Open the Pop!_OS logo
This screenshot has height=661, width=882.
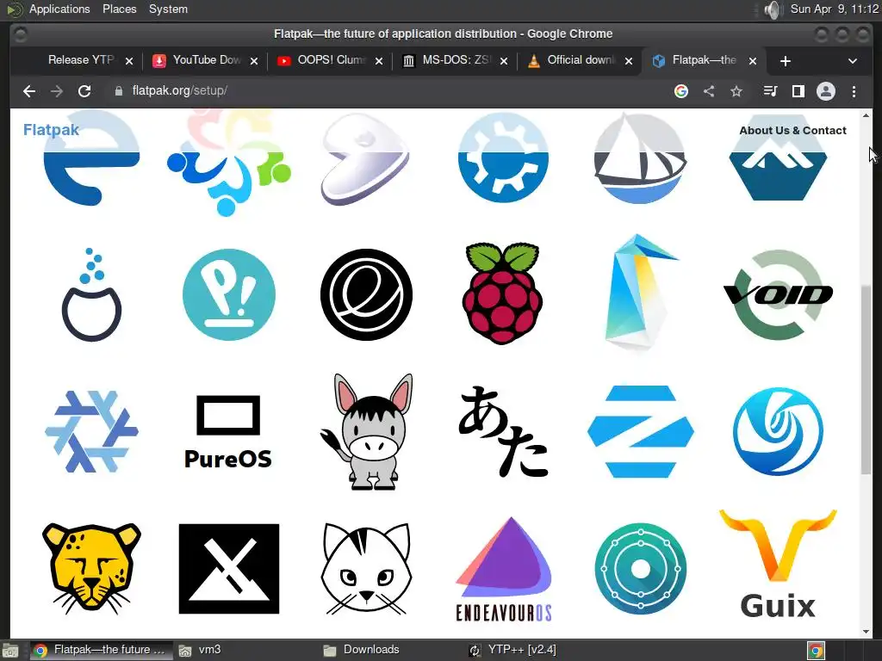229,294
